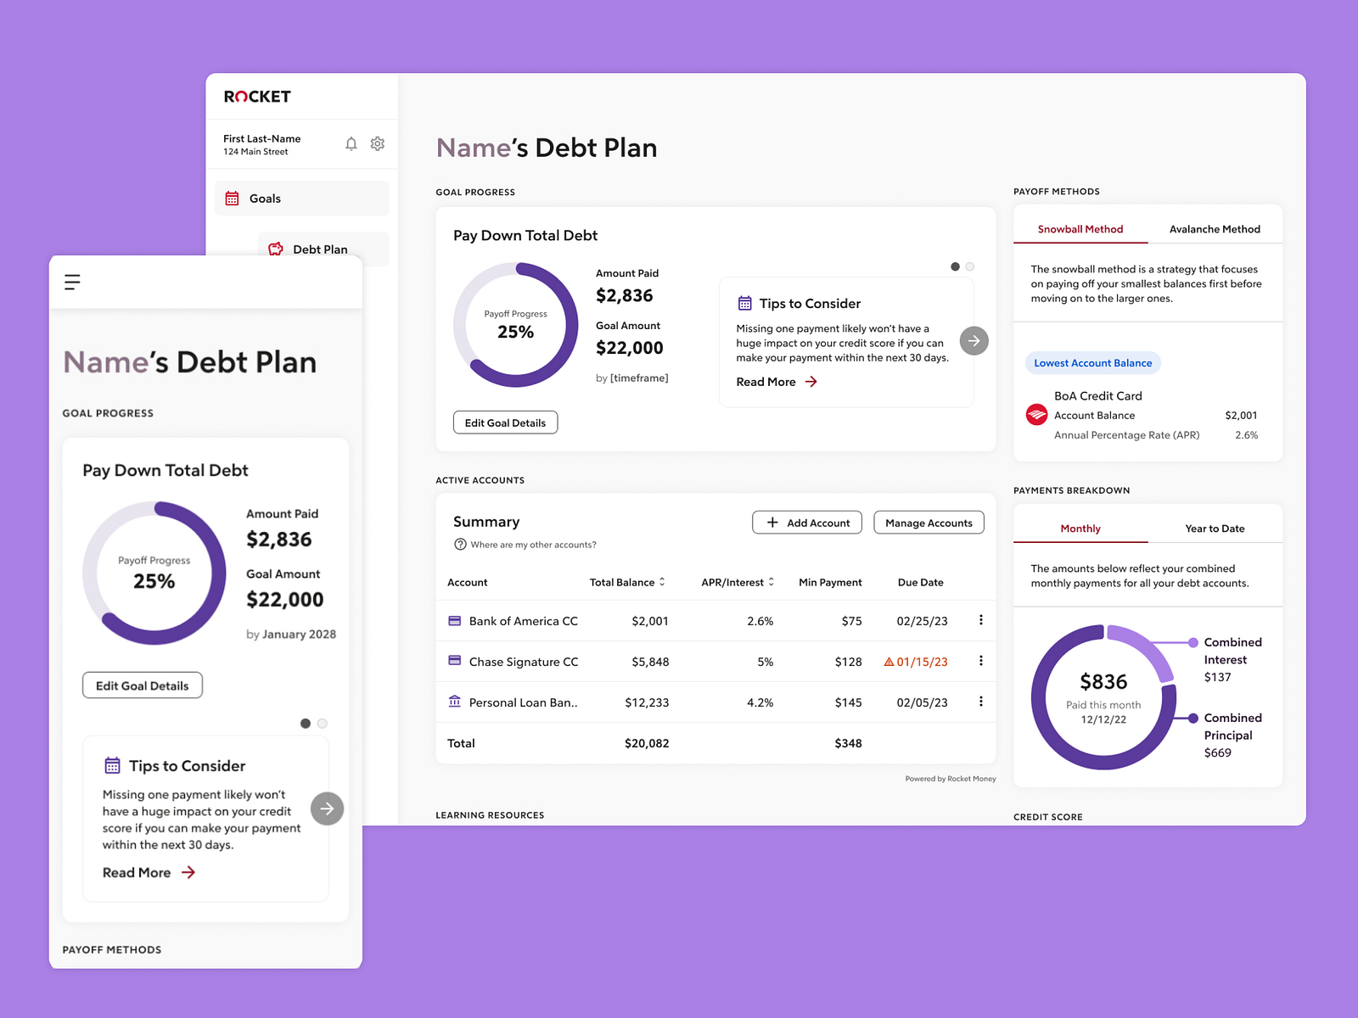Click the Chase Signature CC row name
This screenshot has height=1018, width=1358.
524,662
